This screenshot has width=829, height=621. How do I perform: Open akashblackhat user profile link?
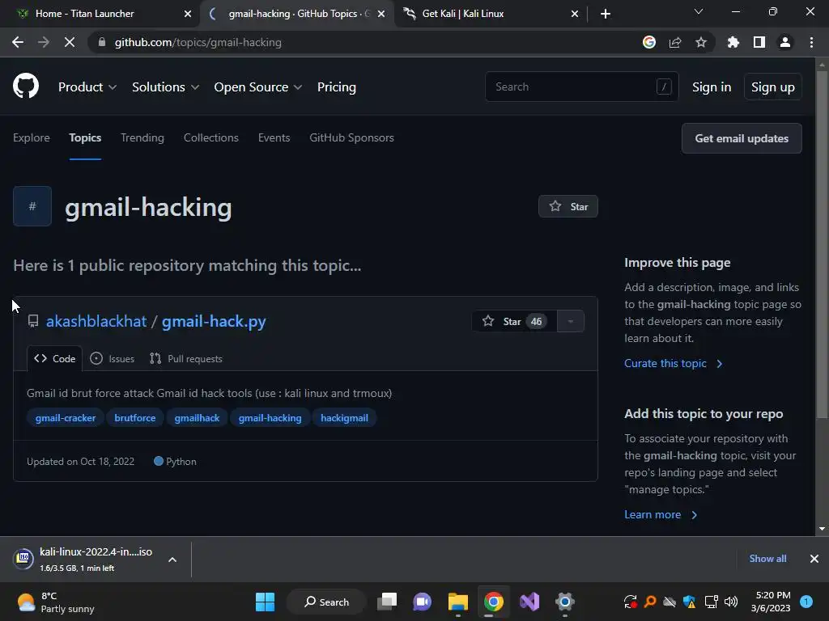(96, 321)
